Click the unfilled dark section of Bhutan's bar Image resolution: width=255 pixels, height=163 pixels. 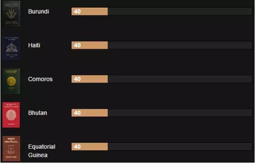point(179,113)
